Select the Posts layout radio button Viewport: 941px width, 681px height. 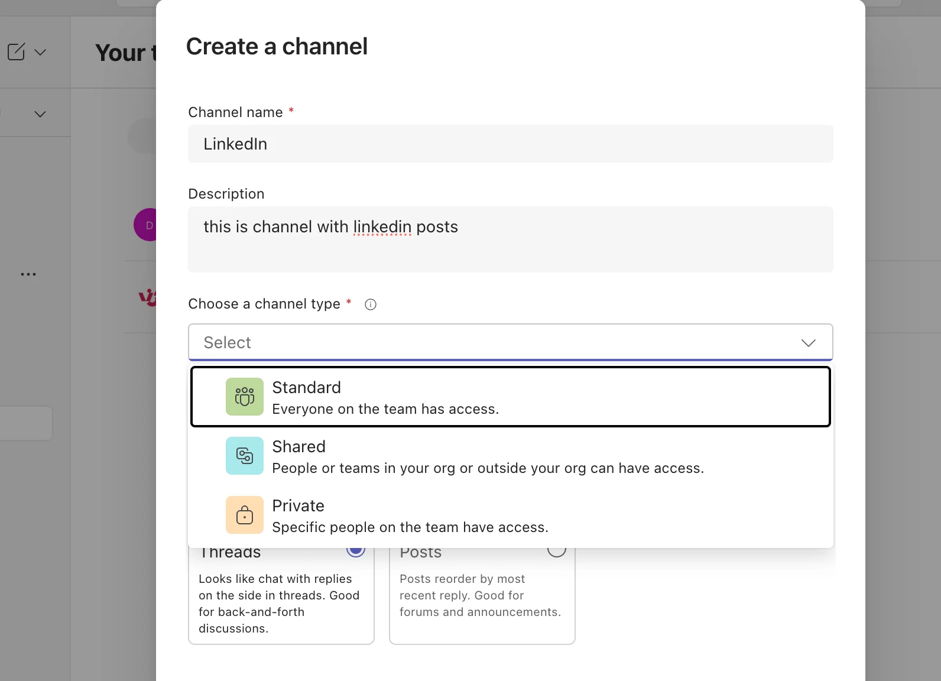(x=557, y=551)
